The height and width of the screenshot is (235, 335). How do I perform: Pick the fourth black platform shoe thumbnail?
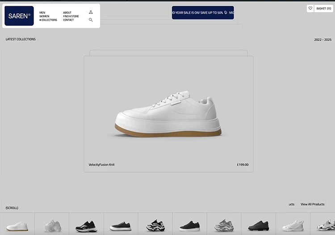[120, 225]
